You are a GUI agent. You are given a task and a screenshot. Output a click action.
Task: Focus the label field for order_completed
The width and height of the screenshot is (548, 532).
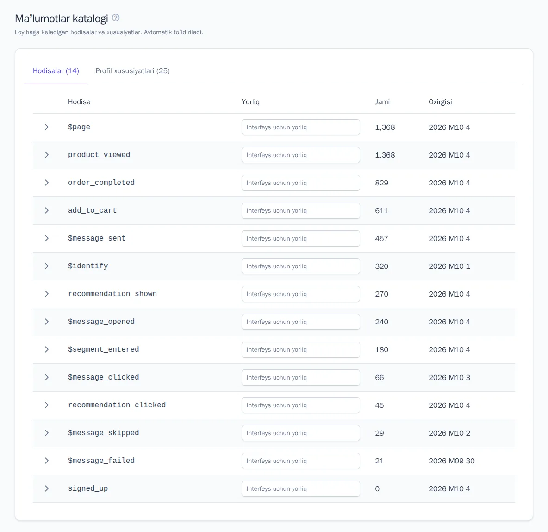pos(300,183)
